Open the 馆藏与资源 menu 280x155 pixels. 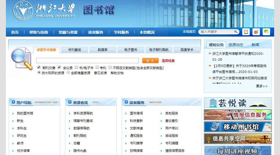click(x=68, y=32)
